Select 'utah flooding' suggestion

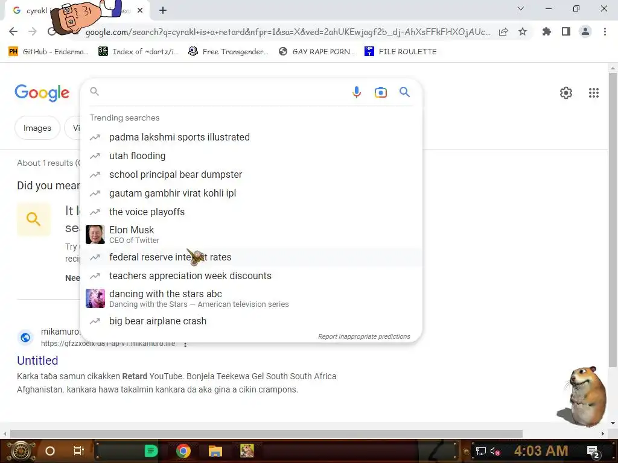pyautogui.click(x=251, y=156)
